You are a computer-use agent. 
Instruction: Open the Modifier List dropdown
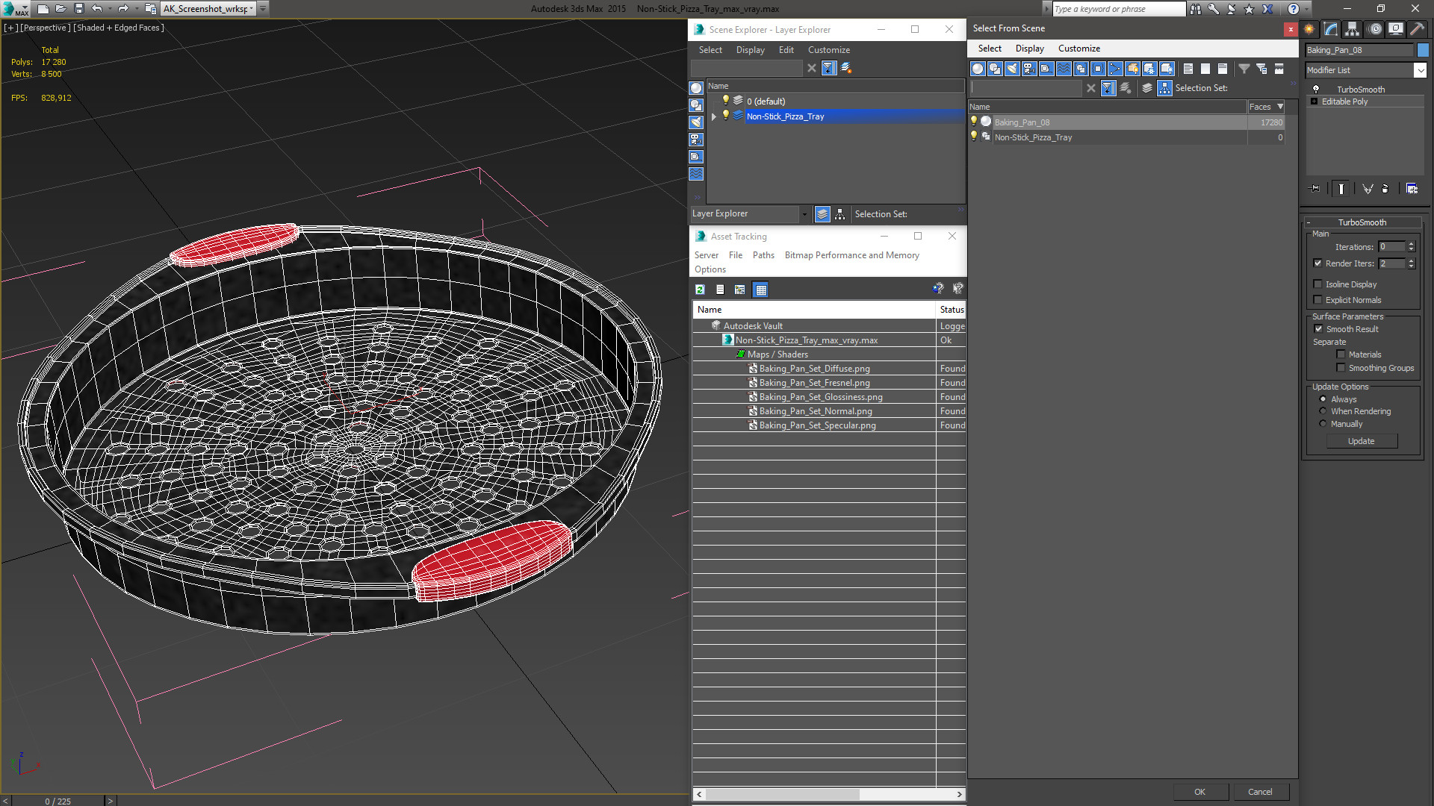[x=1420, y=70]
